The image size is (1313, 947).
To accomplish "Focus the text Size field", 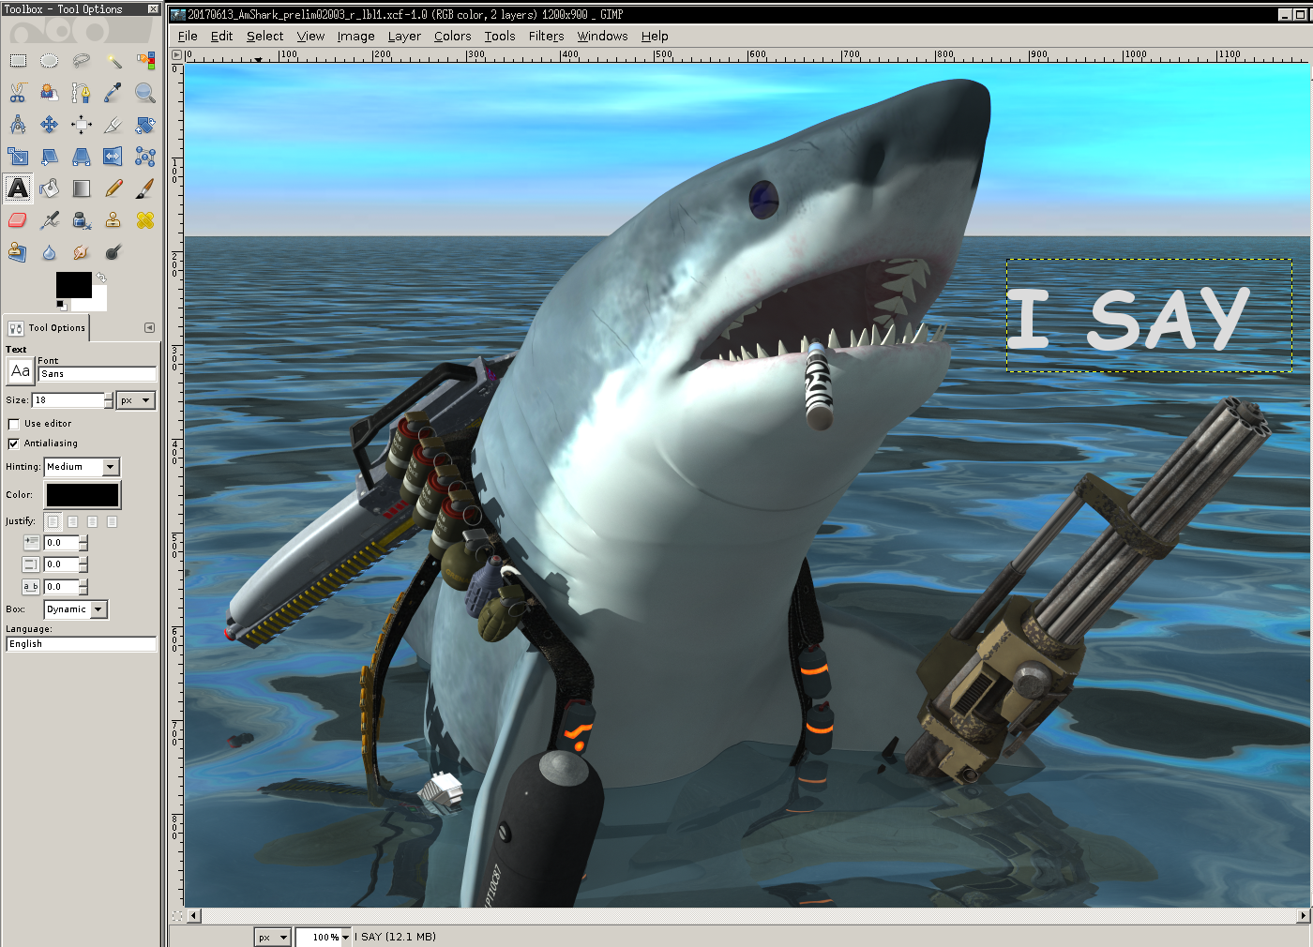I will (x=68, y=400).
